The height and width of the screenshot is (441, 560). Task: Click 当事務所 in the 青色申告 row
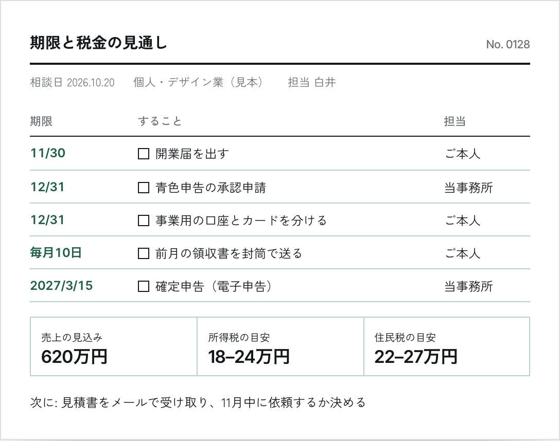pos(468,188)
